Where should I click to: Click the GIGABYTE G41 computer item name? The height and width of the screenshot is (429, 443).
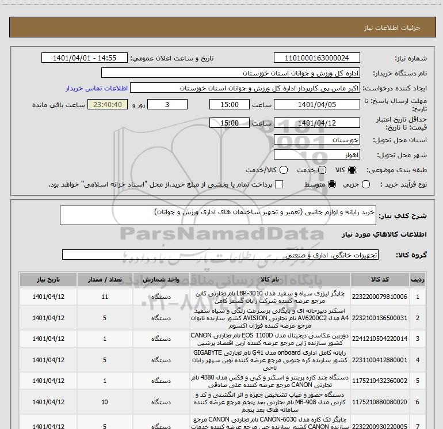click(270, 360)
